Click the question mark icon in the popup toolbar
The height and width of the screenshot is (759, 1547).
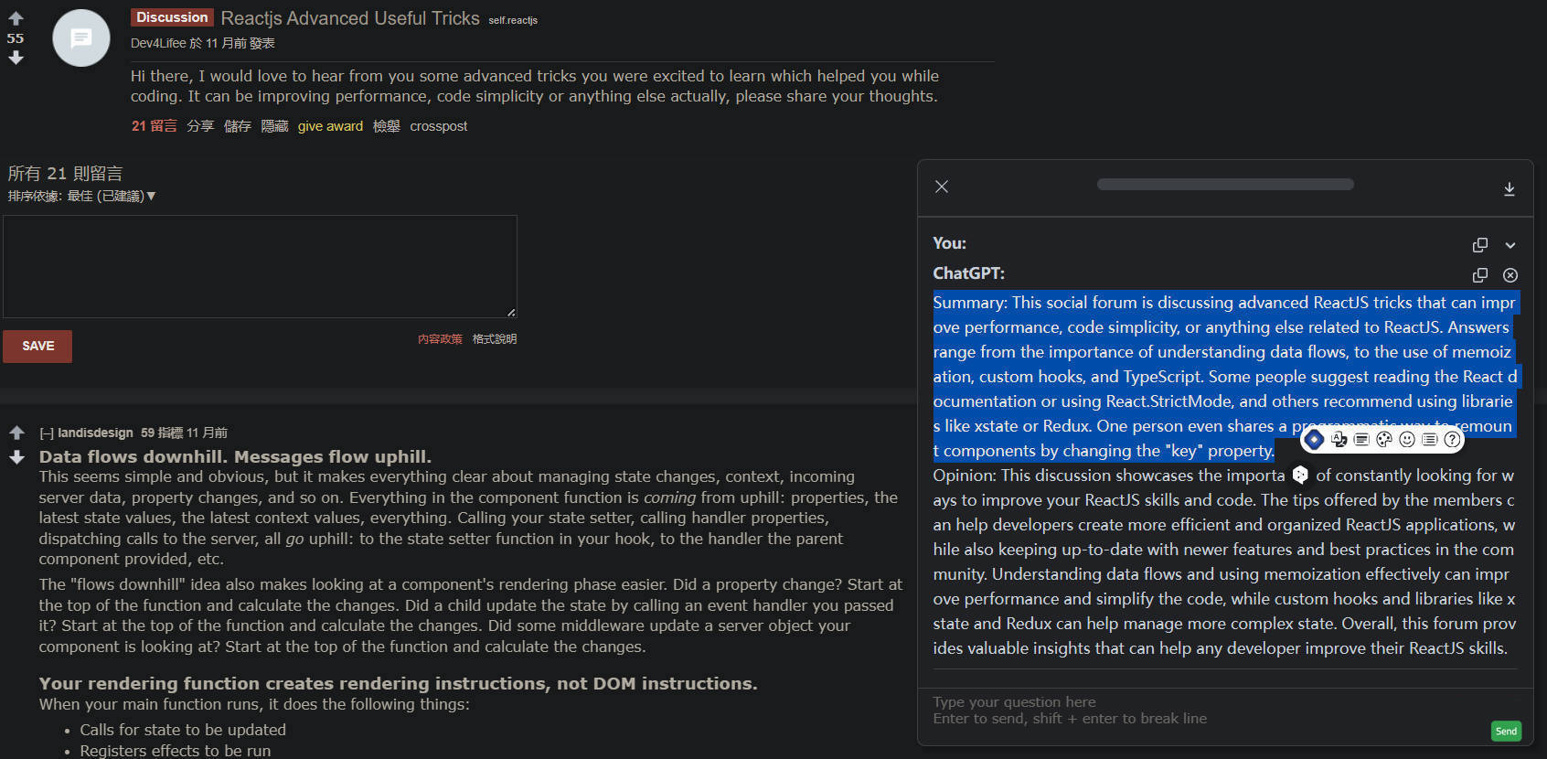[x=1452, y=439]
